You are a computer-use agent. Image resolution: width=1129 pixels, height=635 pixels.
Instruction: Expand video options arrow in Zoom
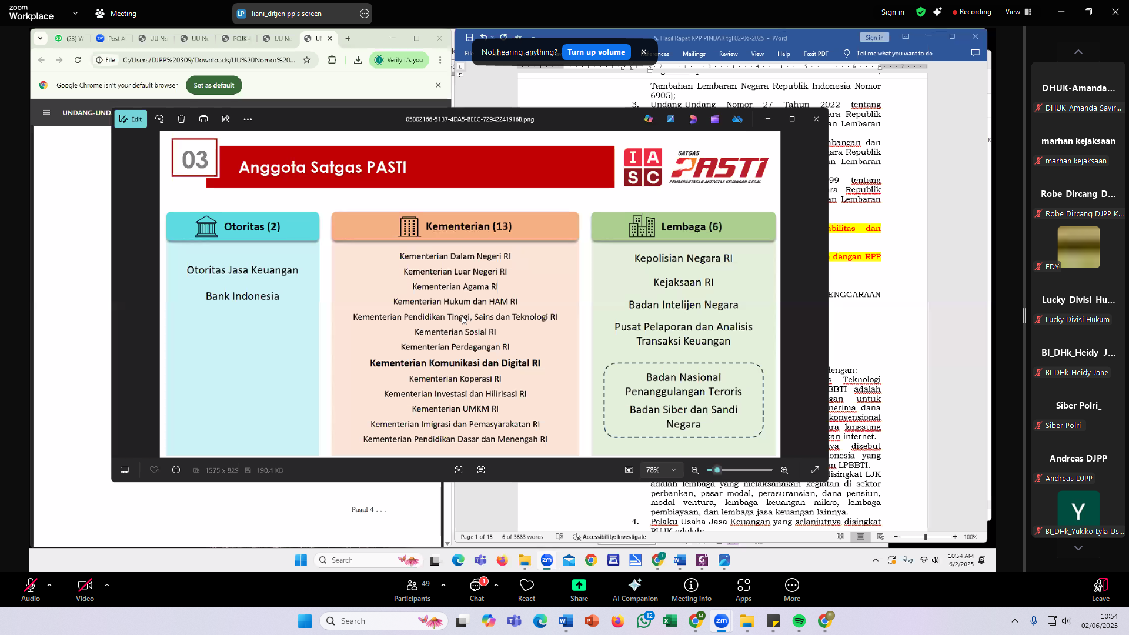(x=107, y=585)
